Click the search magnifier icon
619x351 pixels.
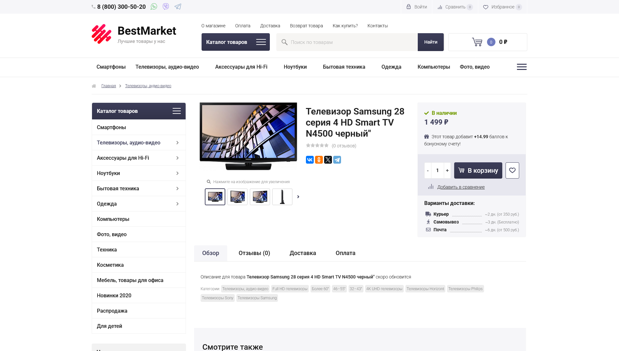[284, 42]
